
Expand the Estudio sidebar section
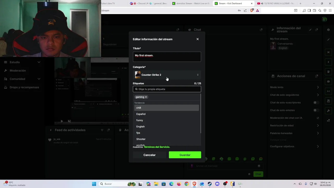tap(22, 62)
